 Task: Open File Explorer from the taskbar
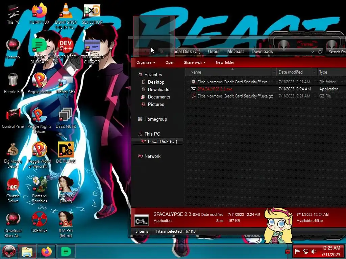[27, 251]
